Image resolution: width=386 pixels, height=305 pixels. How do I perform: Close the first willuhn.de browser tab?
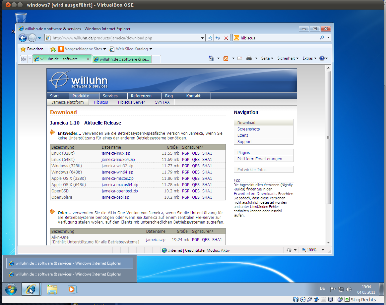[x=88, y=59]
